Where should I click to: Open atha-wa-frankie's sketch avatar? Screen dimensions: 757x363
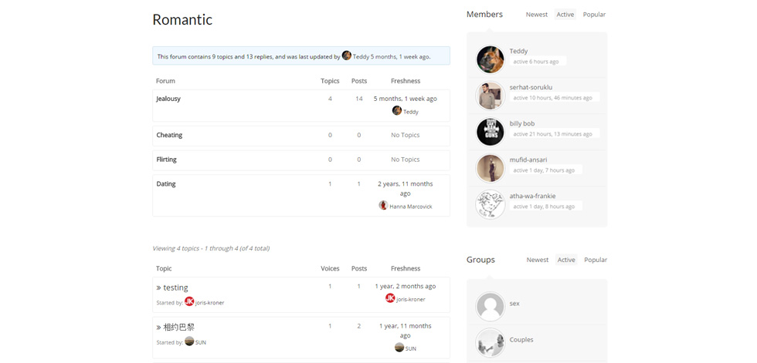click(x=490, y=204)
